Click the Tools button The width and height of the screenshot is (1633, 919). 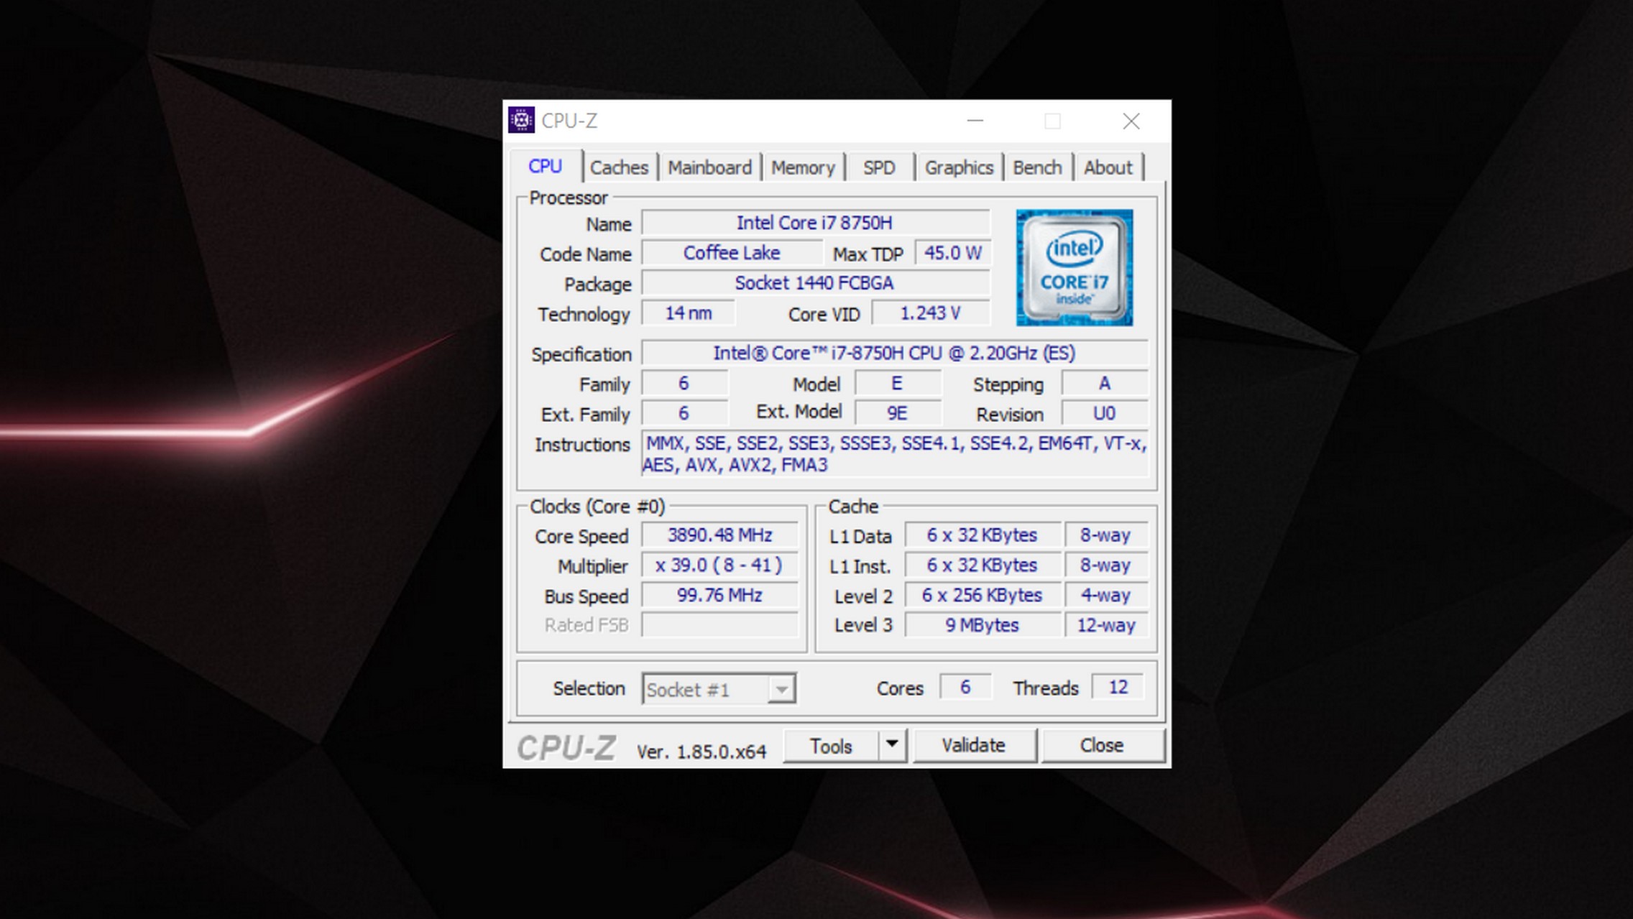[831, 746]
